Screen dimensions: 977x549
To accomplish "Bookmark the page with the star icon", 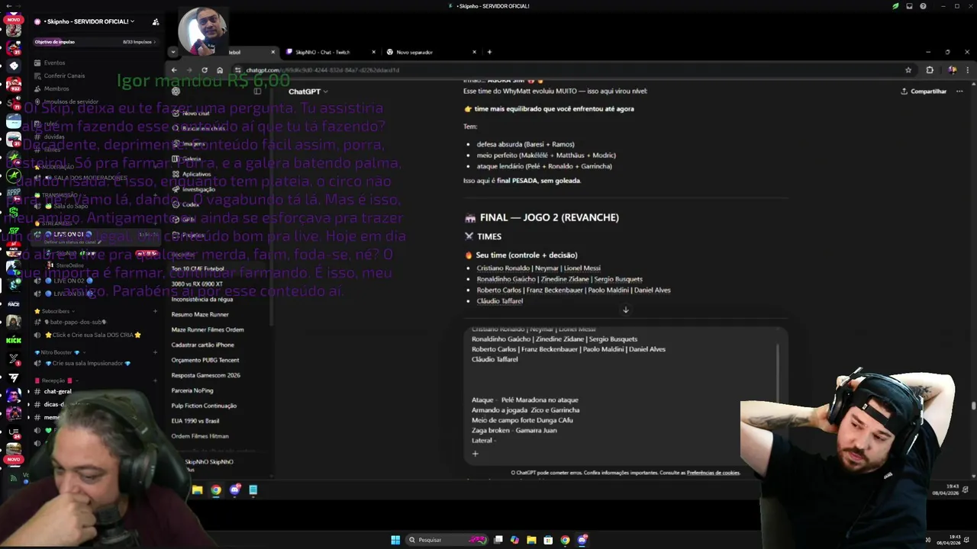I will pos(908,70).
